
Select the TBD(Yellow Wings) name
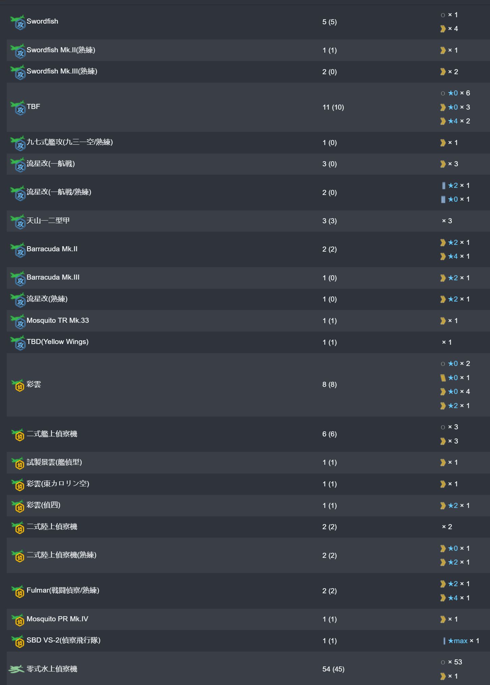57,342
